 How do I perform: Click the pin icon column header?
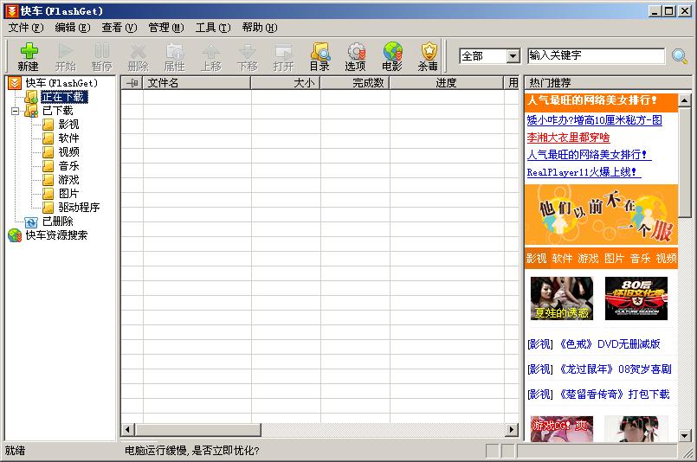click(x=132, y=83)
